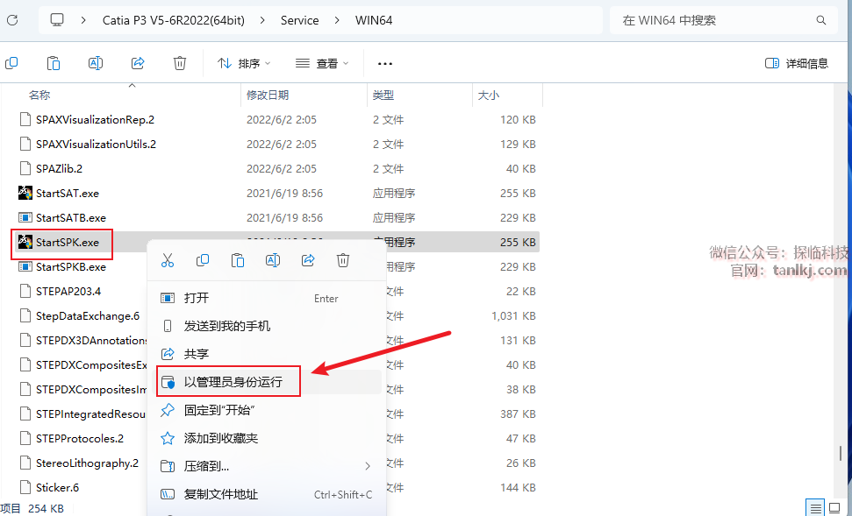Select StereoLithography.2 file
The image size is (852, 516).
(87, 463)
